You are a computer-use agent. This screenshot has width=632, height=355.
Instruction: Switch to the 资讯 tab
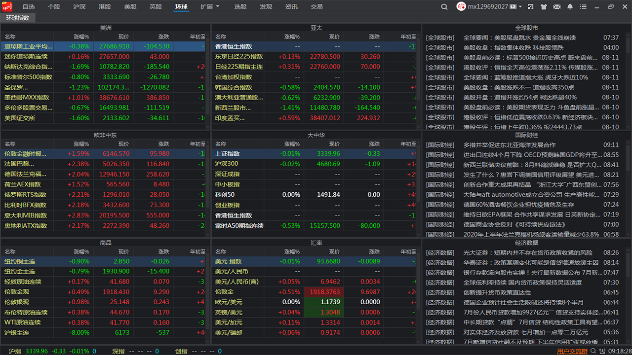(290, 7)
